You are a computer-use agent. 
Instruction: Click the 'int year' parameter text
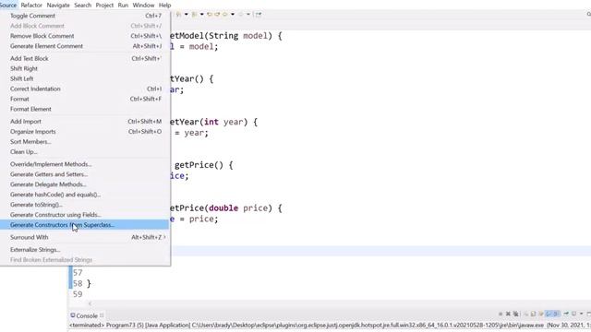coord(223,122)
